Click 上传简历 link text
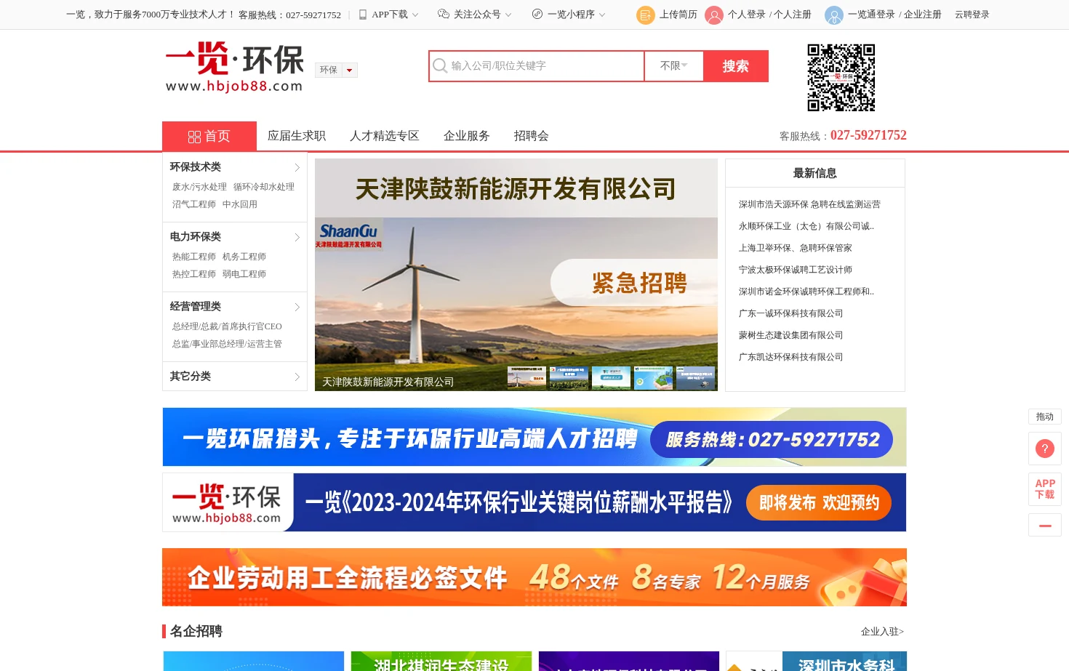The image size is (1069, 671). click(x=678, y=15)
